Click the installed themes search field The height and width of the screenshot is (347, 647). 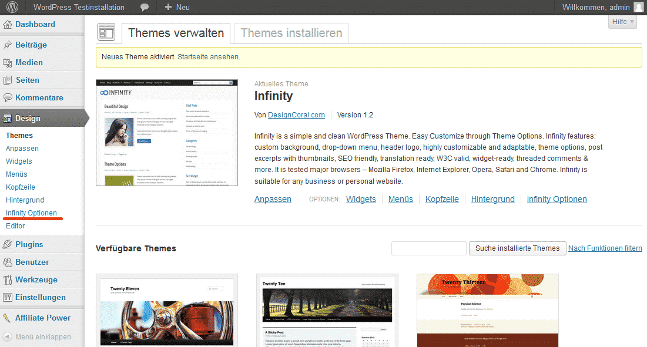(x=428, y=248)
